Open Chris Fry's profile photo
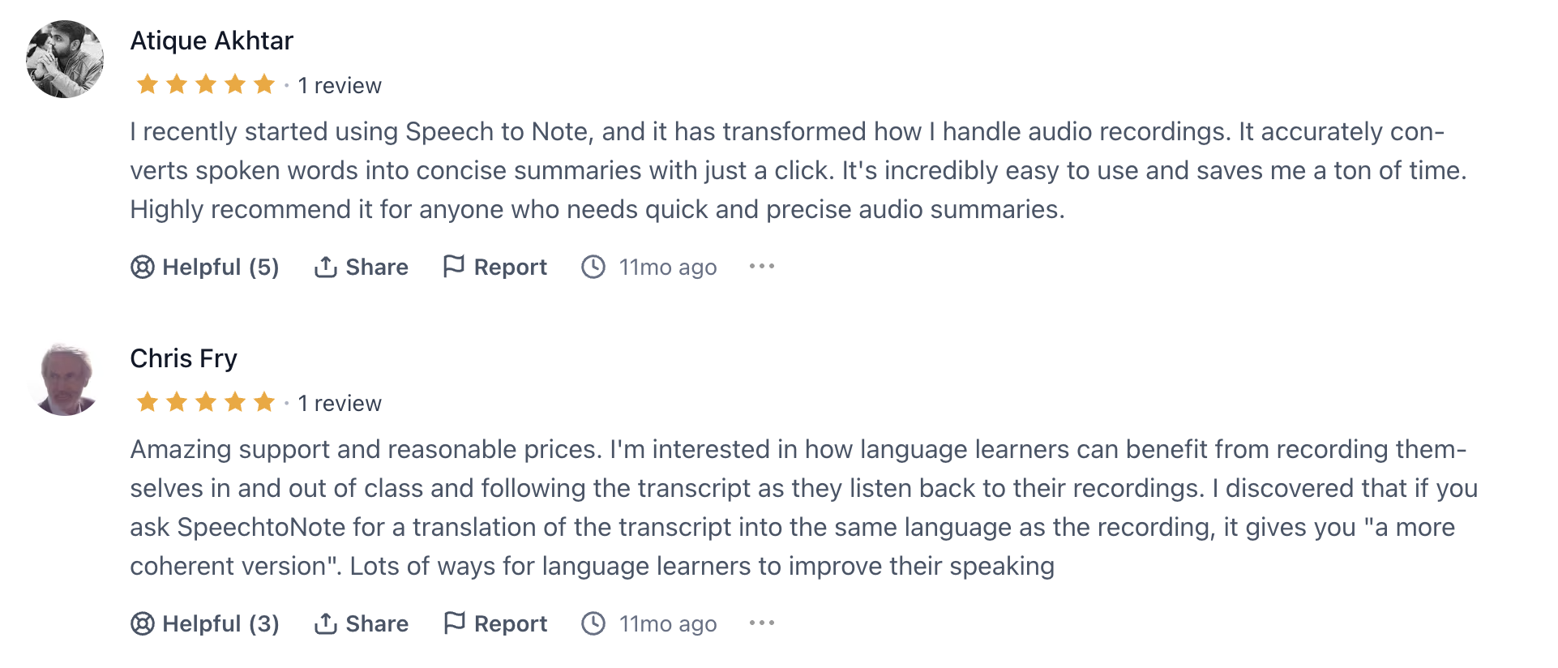Viewport: 1558px width, 668px height. pos(65,379)
